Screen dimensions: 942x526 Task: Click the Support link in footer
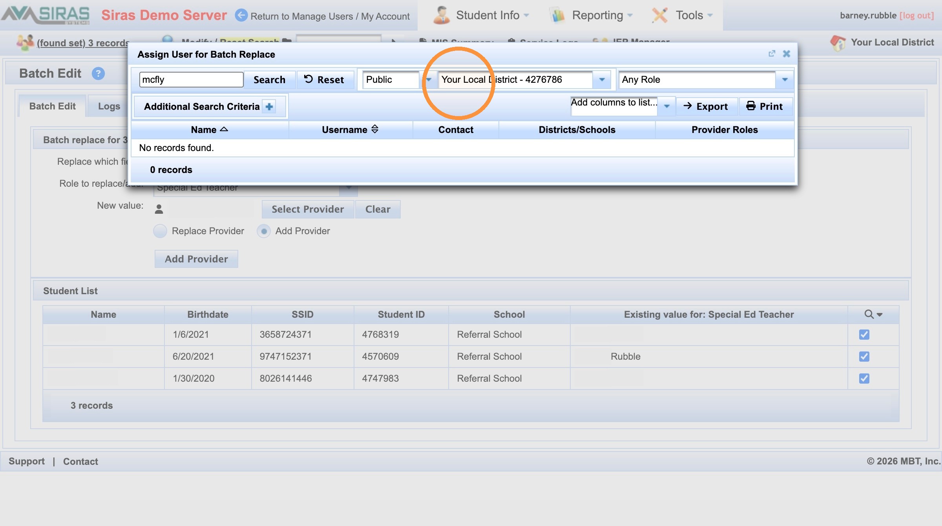(x=27, y=461)
